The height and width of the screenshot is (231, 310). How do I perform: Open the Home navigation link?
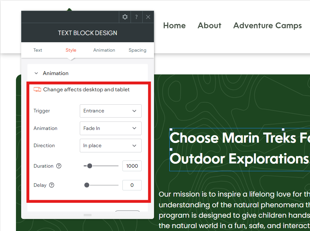click(x=175, y=25)
